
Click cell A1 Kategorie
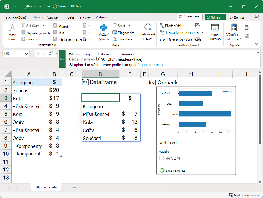coord(29,82)
